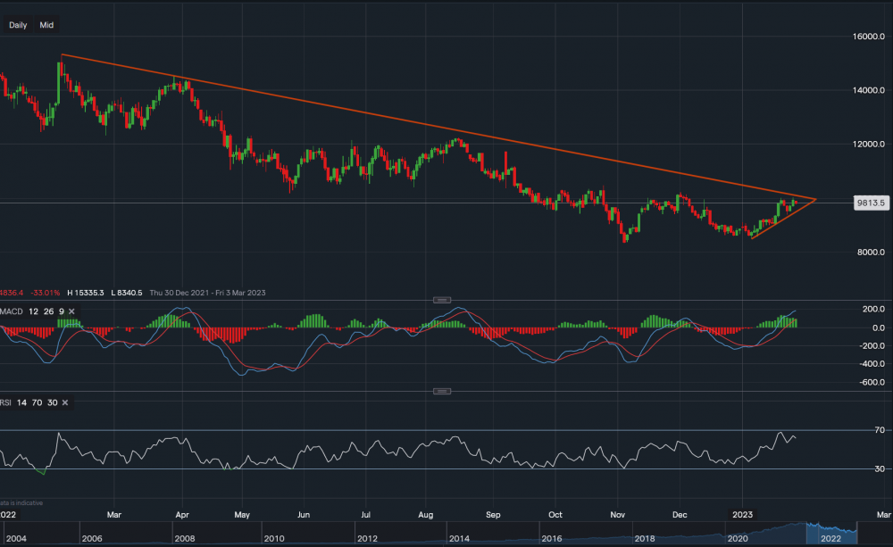Remove the RSI indicator with its X icon
Viewport: 893px width, 547px height.
pos(64,402)
